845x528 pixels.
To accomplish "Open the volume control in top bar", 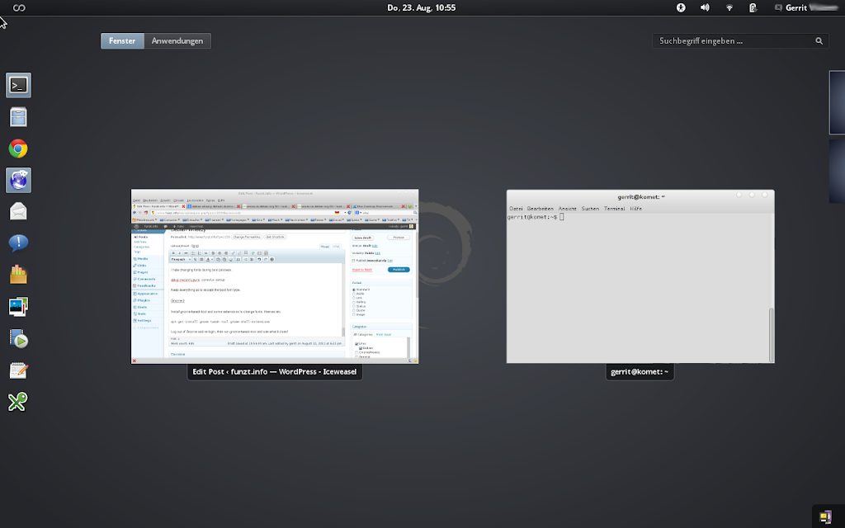I will [x=705, y=7].
